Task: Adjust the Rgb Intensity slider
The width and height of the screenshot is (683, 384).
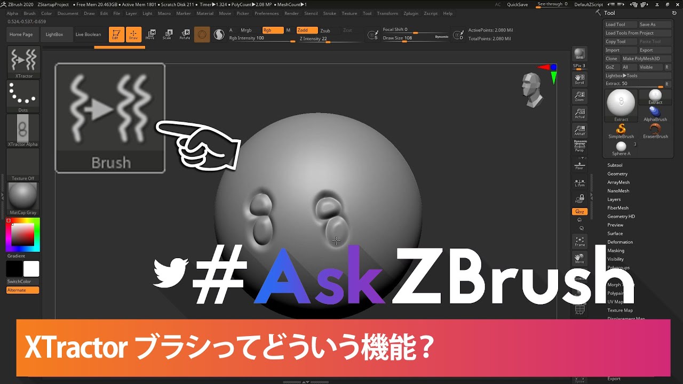Action: pyautogui.click(x=261, y=39)
